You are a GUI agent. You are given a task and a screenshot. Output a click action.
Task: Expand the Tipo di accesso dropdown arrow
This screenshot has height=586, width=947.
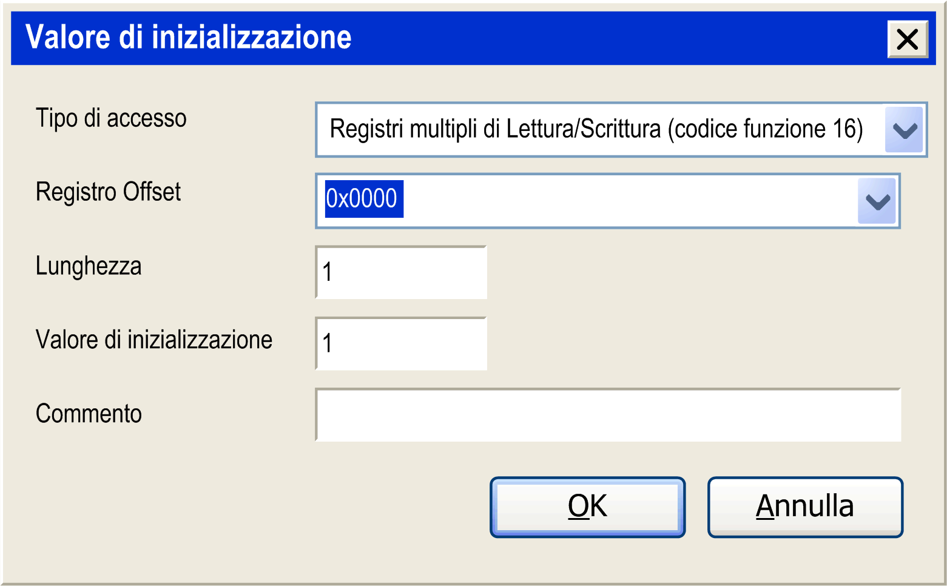[904, 130]
